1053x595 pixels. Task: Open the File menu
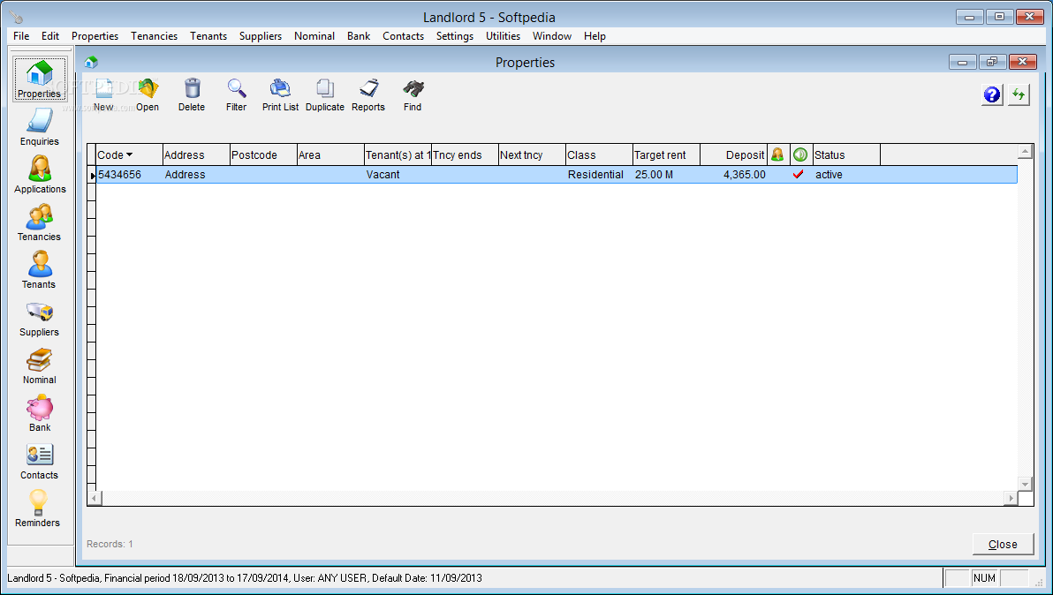[x=21, y=36]
